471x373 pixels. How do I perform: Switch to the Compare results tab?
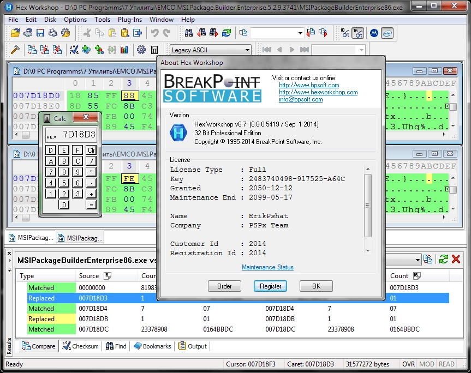point(38,346)
